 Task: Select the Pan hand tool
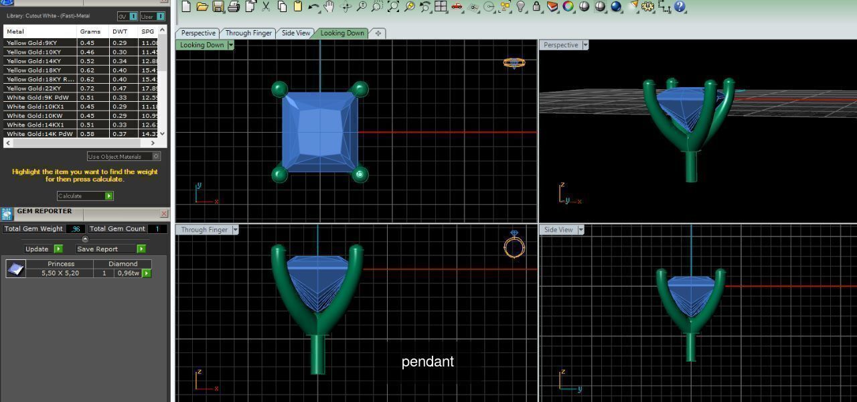329,7
